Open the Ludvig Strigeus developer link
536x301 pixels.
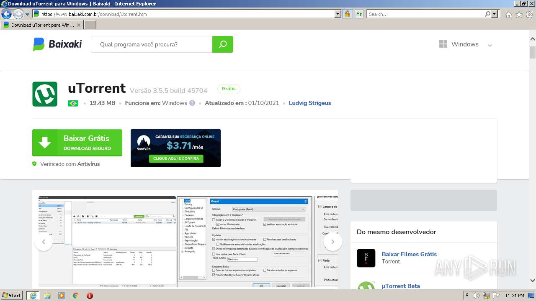tap(310, 103)
